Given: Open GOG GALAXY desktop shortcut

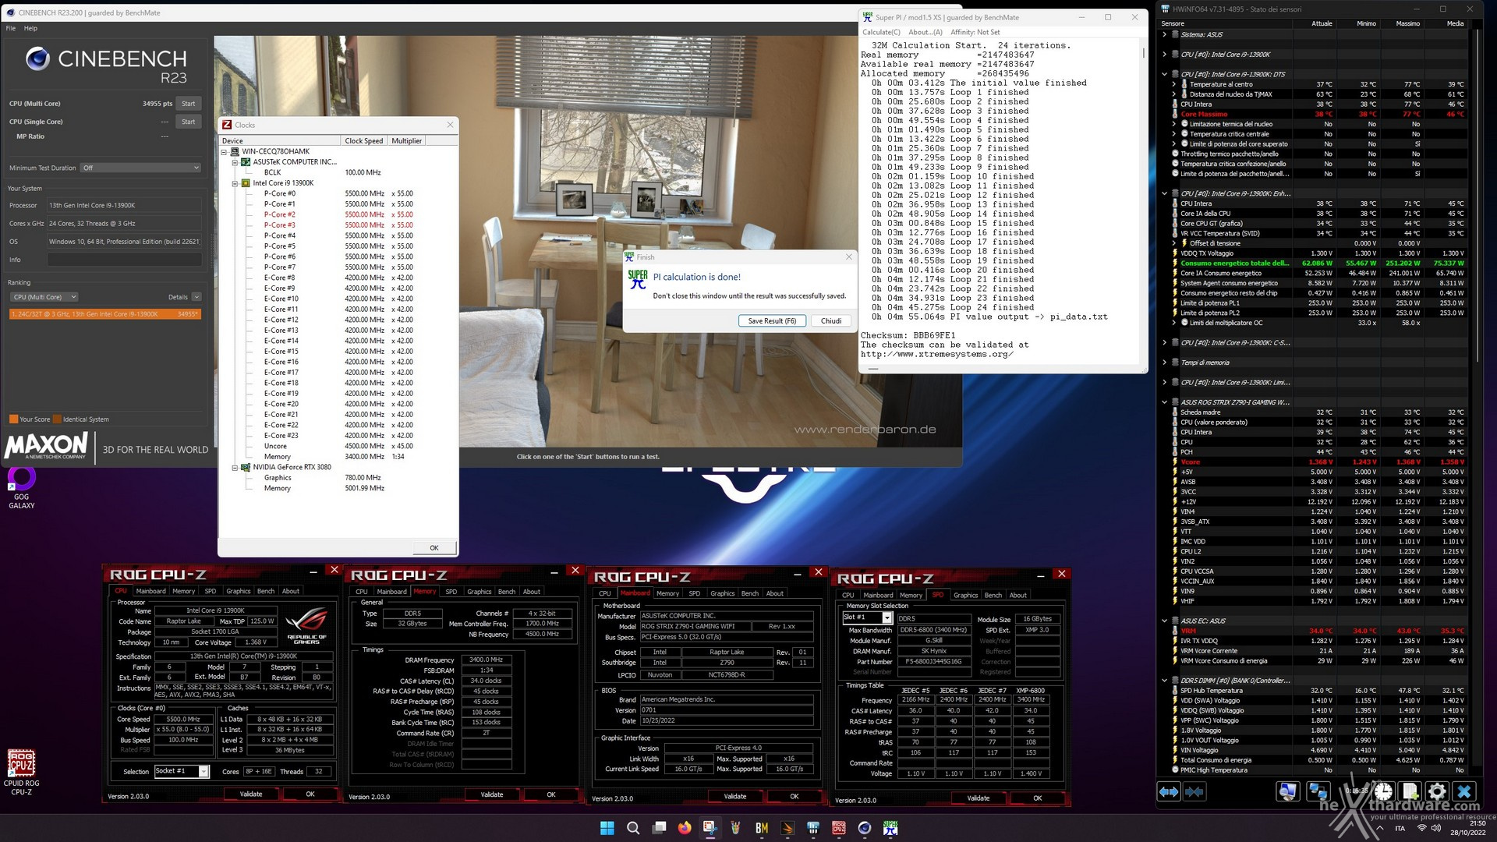Looking at the screenshot, I should click(x=22, y=488).
